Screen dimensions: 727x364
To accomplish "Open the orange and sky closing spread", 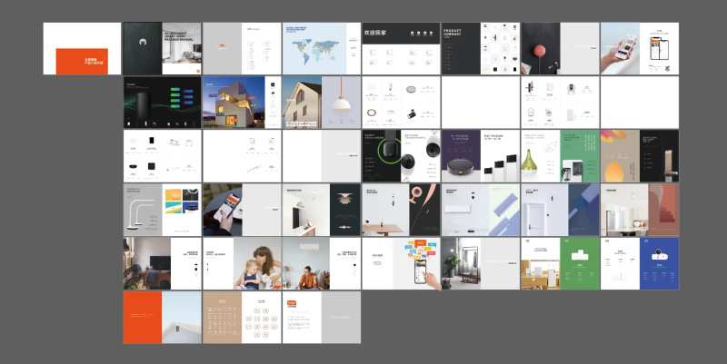I will [x=163, y=317].
